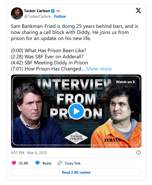Open the tweet info circle icon
Image resolution: width=152 pixels, height=185 pixels.
(x=139, y=153)
